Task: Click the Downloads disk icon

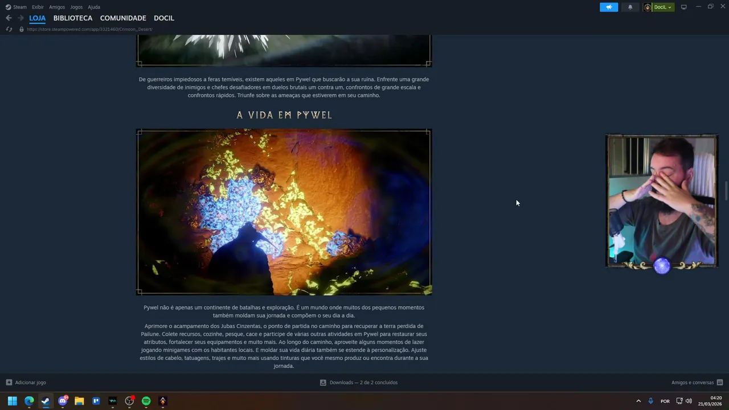Action: pos(323,383)
